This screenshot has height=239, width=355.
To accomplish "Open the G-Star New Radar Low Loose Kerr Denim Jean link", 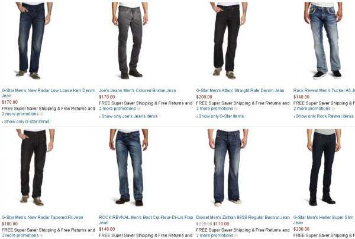I will point(49,93).
